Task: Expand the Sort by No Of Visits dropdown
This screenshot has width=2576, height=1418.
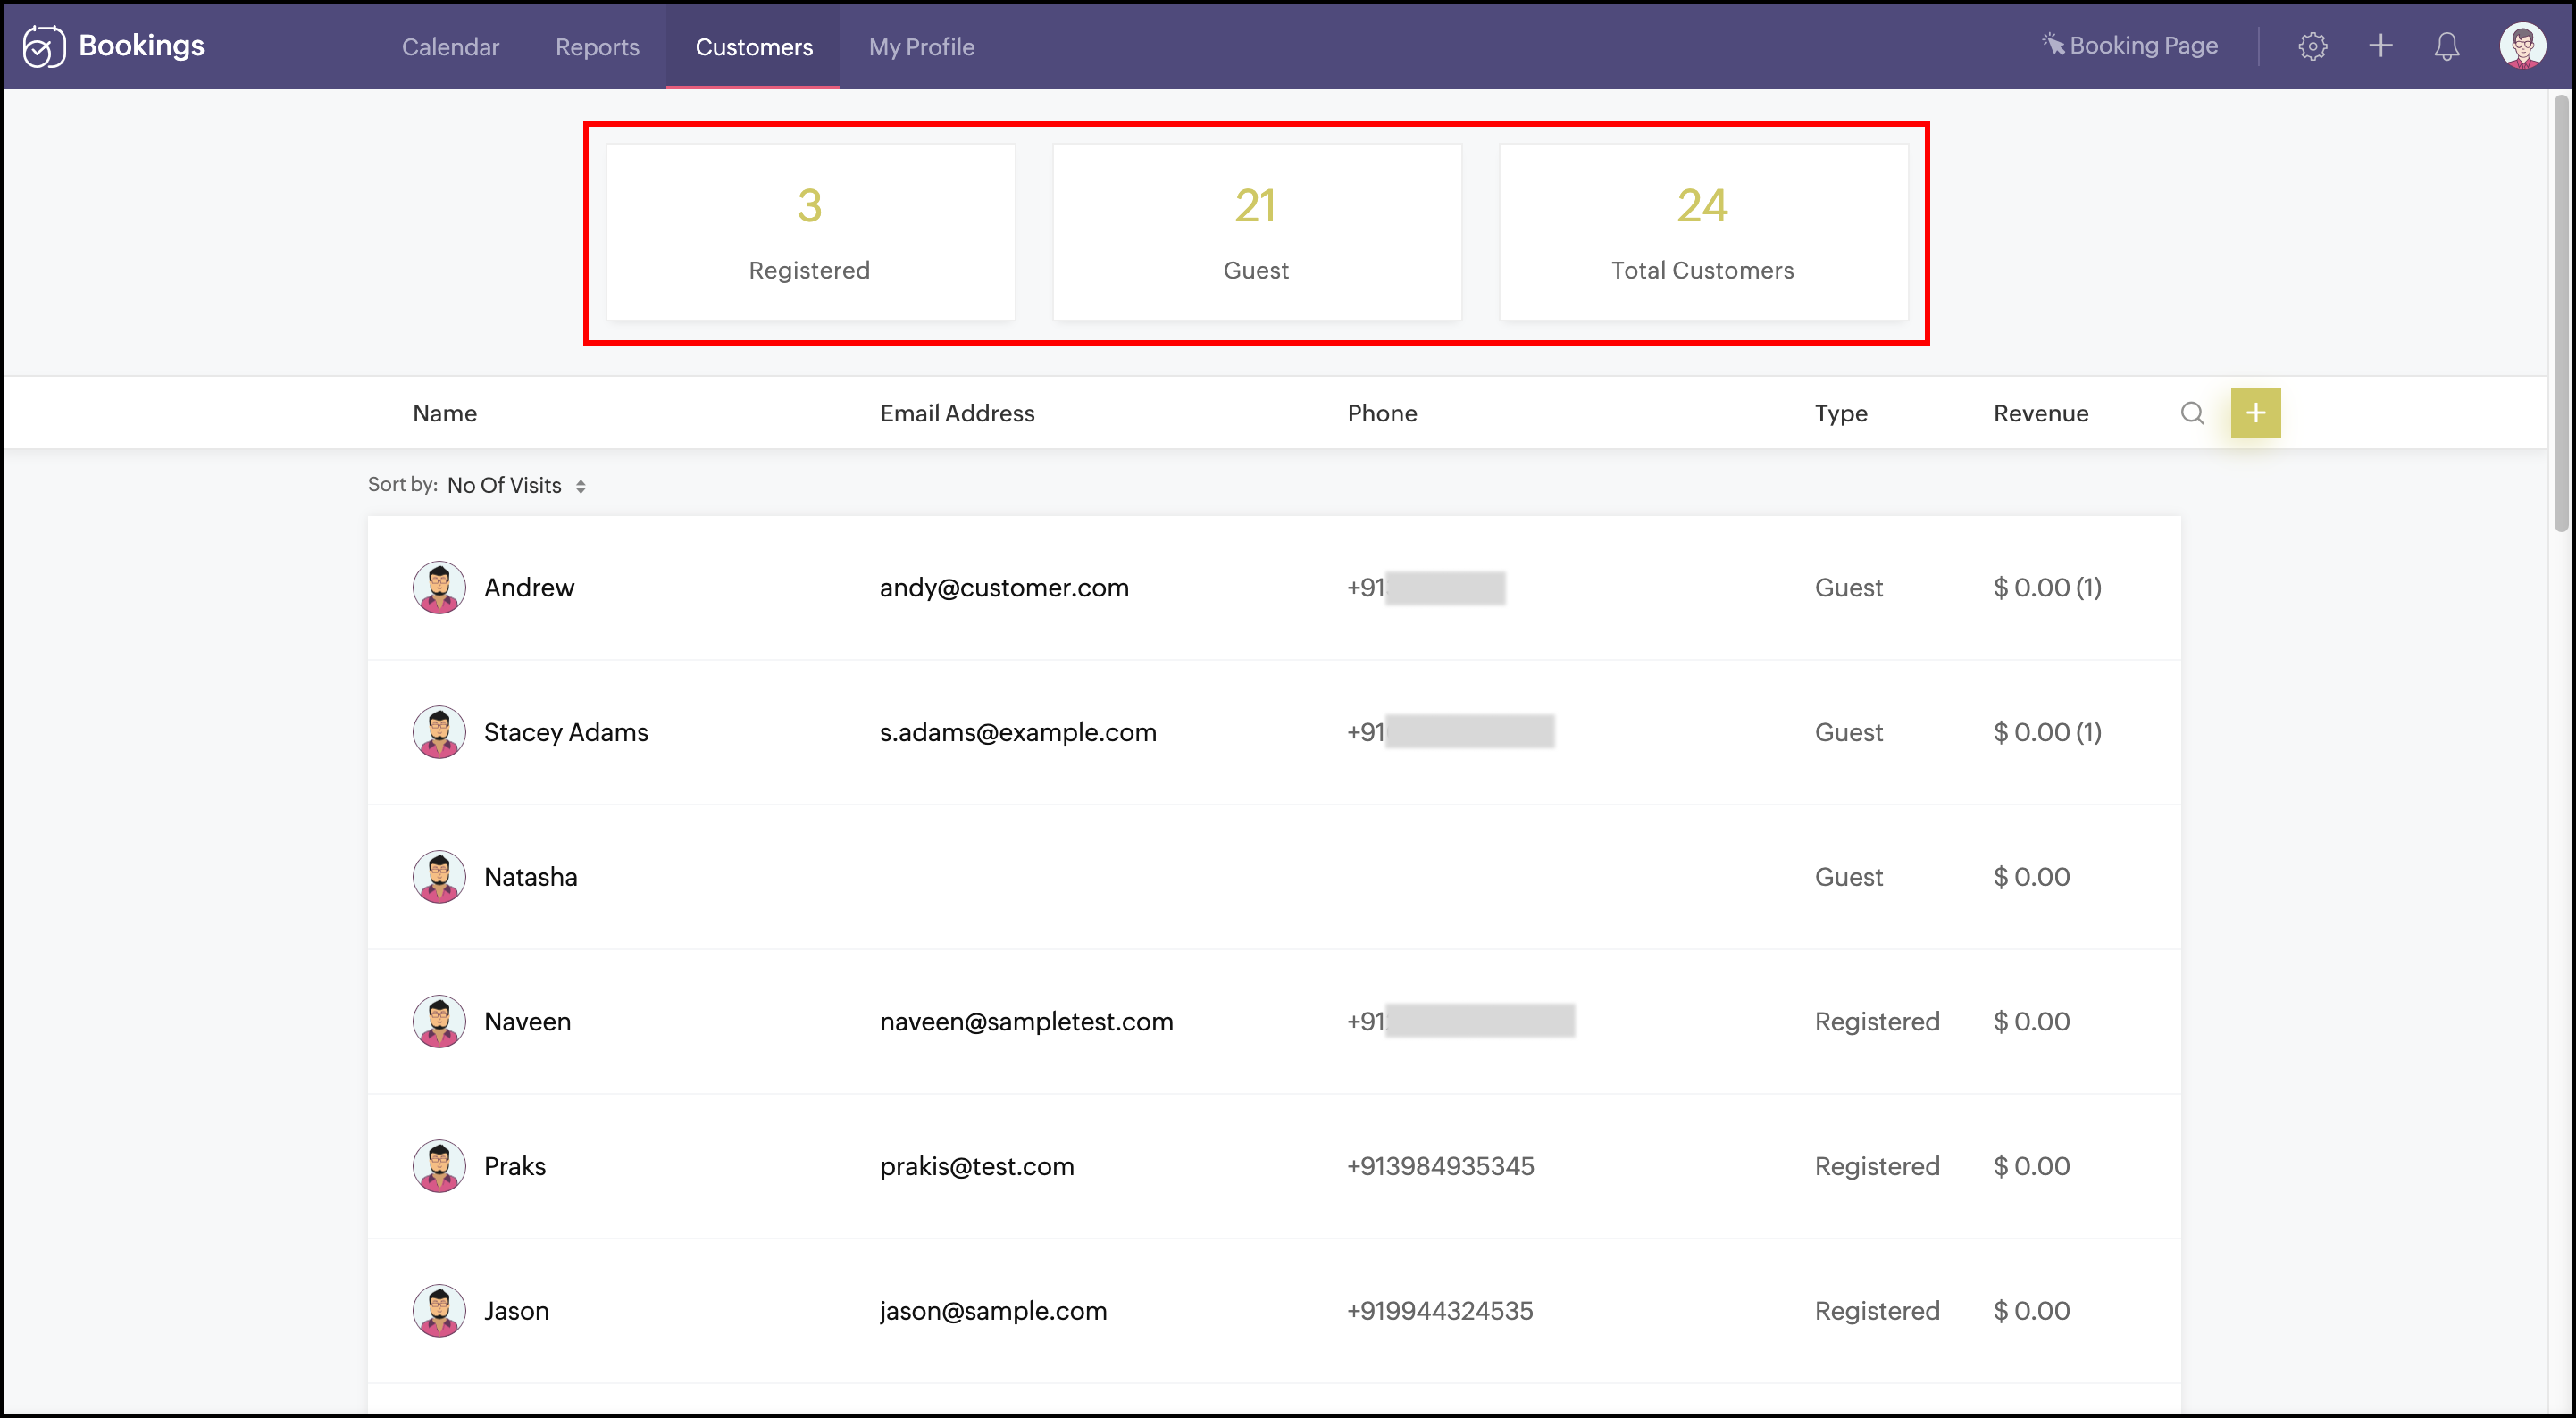Action: point(516,485)
